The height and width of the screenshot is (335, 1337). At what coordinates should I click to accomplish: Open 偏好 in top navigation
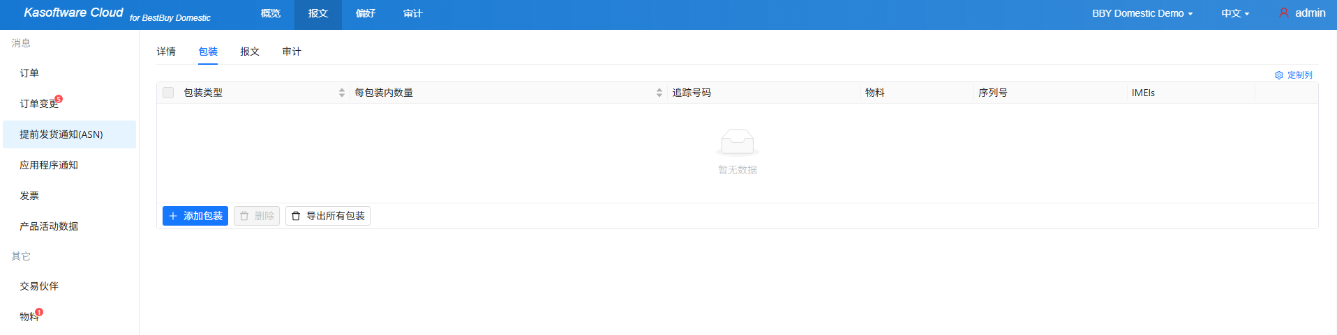click(366, 13)
